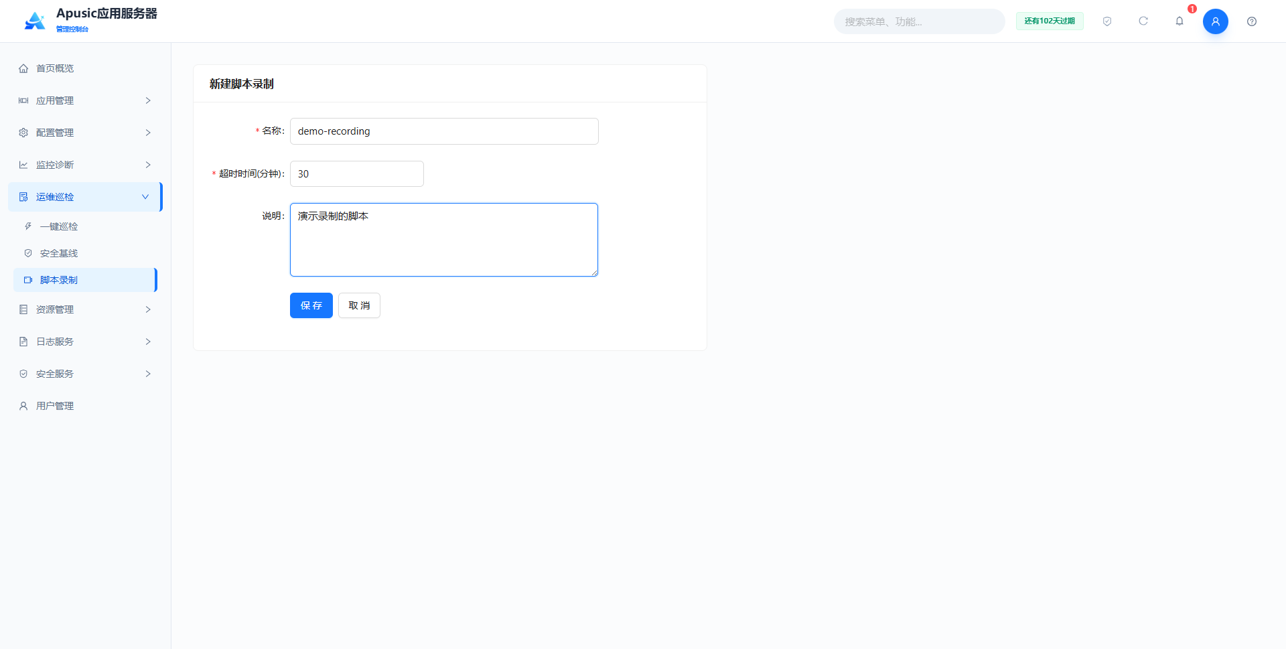Focus the 搜索菜单、功能 search box
The width and height of the screenshot is (1286, 649).
click(919, 21)
